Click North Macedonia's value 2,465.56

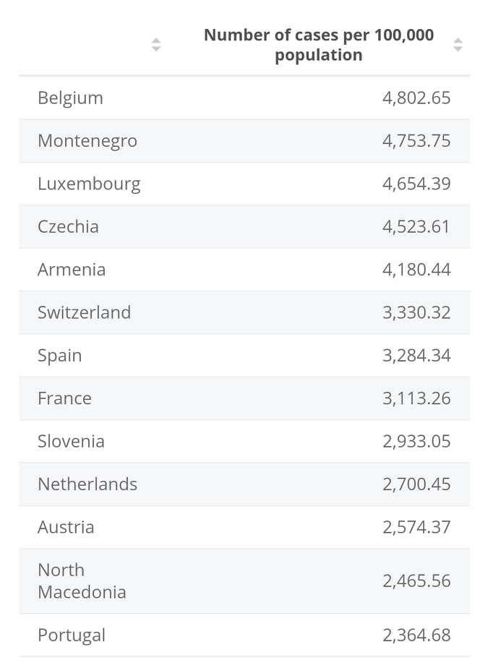(416, 581)
